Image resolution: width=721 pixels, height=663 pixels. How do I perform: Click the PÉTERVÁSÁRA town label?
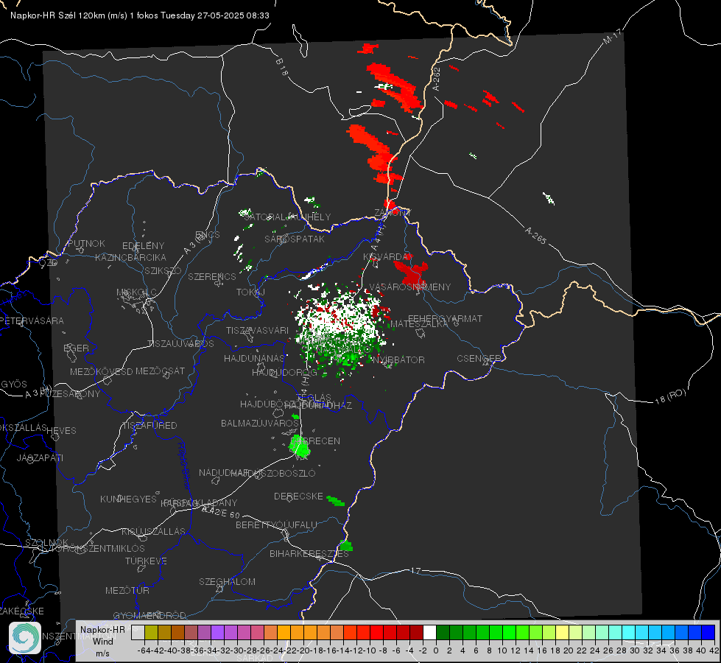click(x=32, y=321)
